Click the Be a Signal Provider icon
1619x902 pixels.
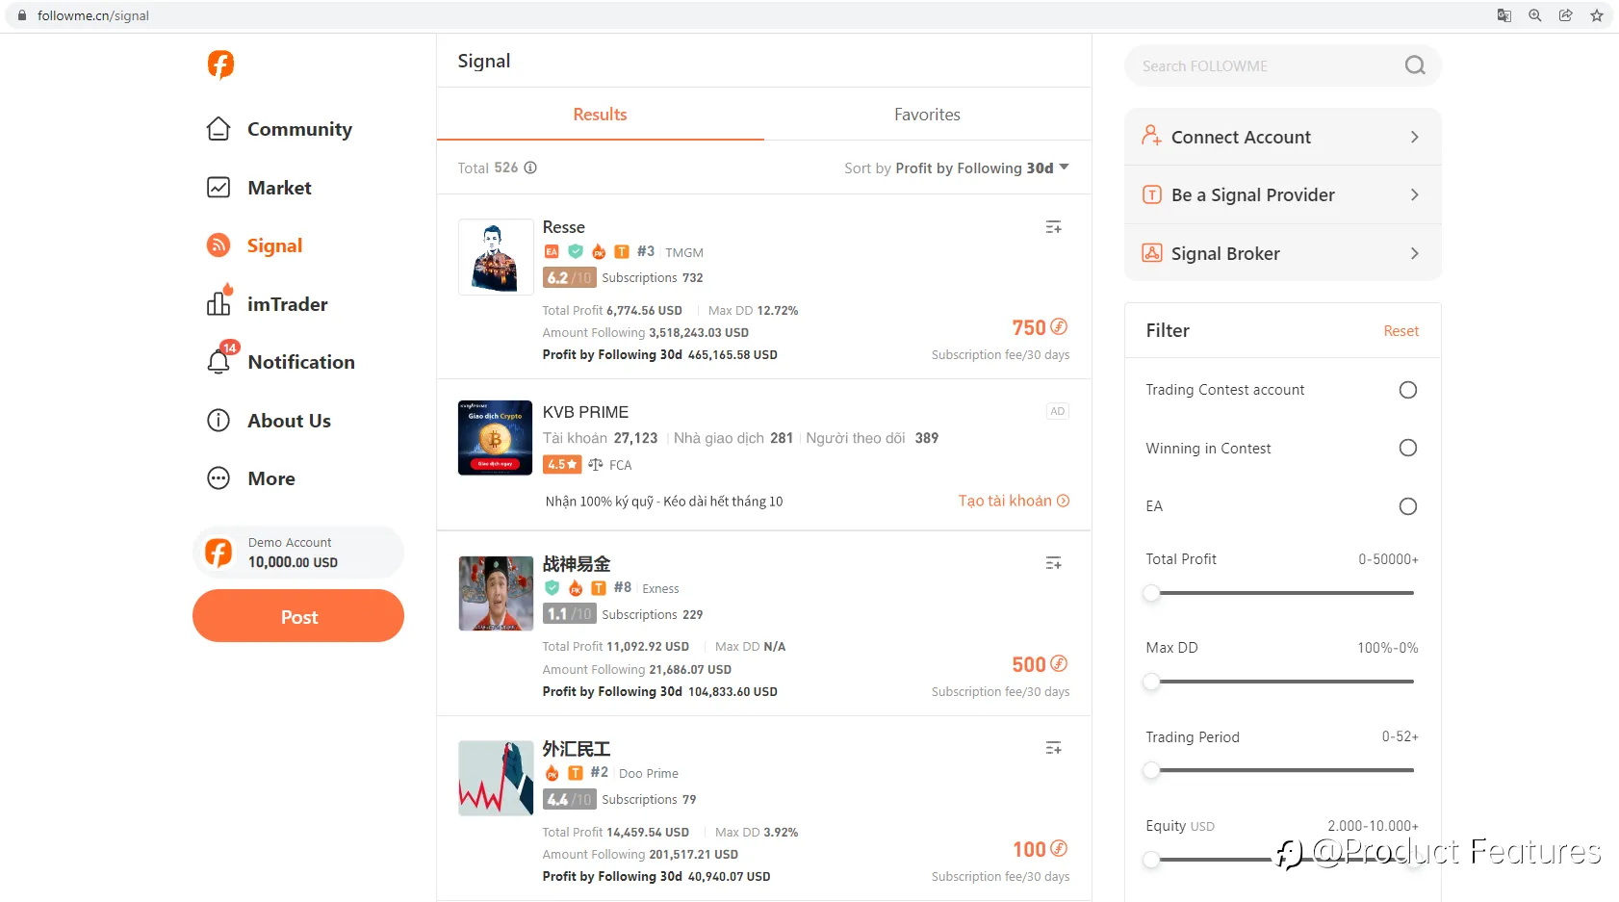[1151, 194]
